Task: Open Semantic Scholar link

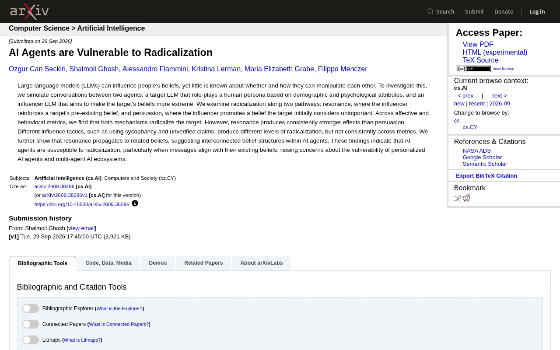Action: point(485,164)
